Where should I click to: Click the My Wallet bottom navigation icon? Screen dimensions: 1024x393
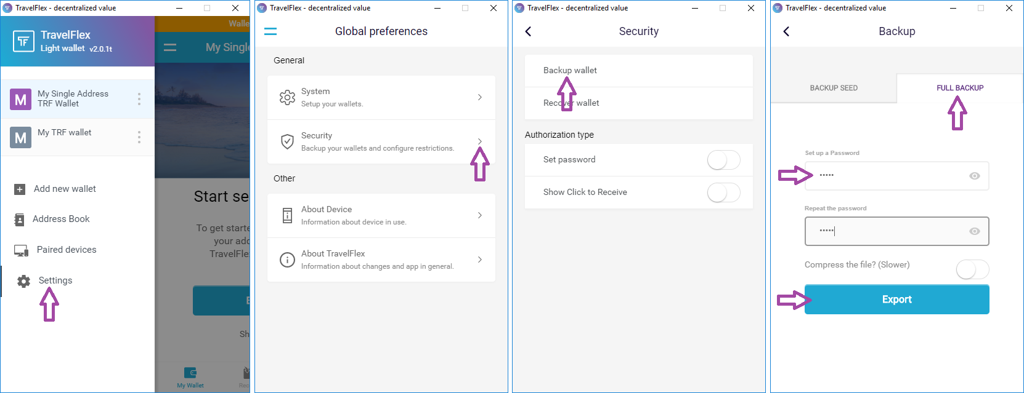(x=190, y=373)
